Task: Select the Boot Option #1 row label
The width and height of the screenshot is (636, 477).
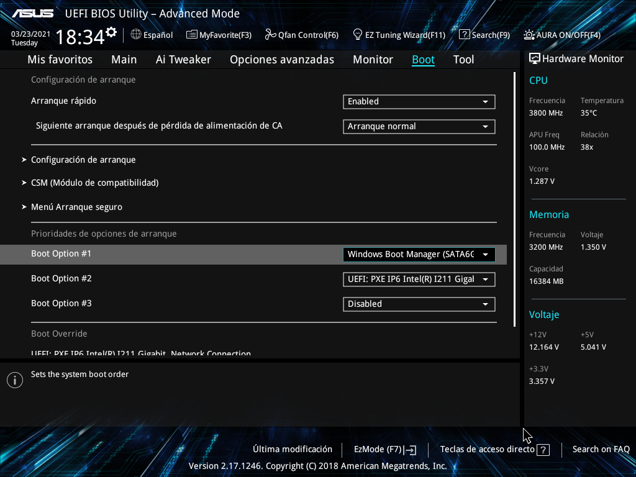Action: pos(61,253)
